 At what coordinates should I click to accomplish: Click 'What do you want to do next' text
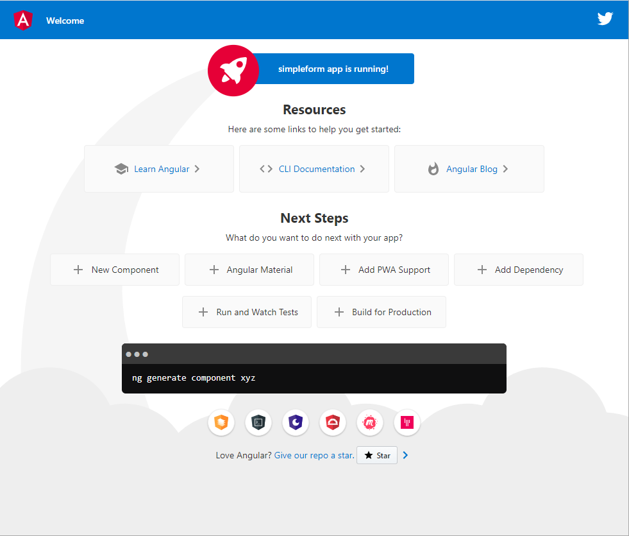click(x=314, y=238)
